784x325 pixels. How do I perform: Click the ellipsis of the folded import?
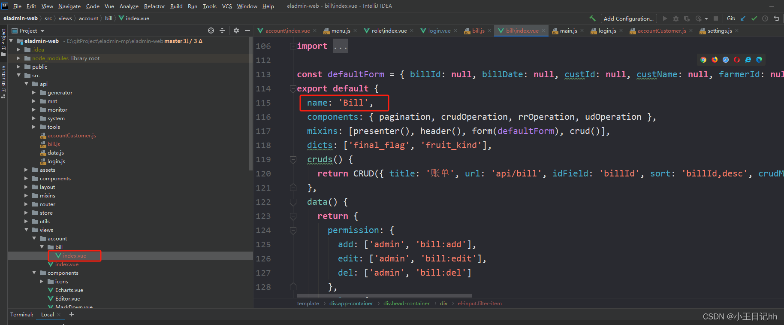pyautogui.click(x=341, y=46)
